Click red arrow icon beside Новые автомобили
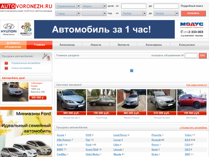Screen dimensions: 209x157 coord(6,68)
